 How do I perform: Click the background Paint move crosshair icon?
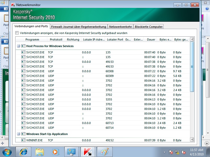(x=2, y=143)
